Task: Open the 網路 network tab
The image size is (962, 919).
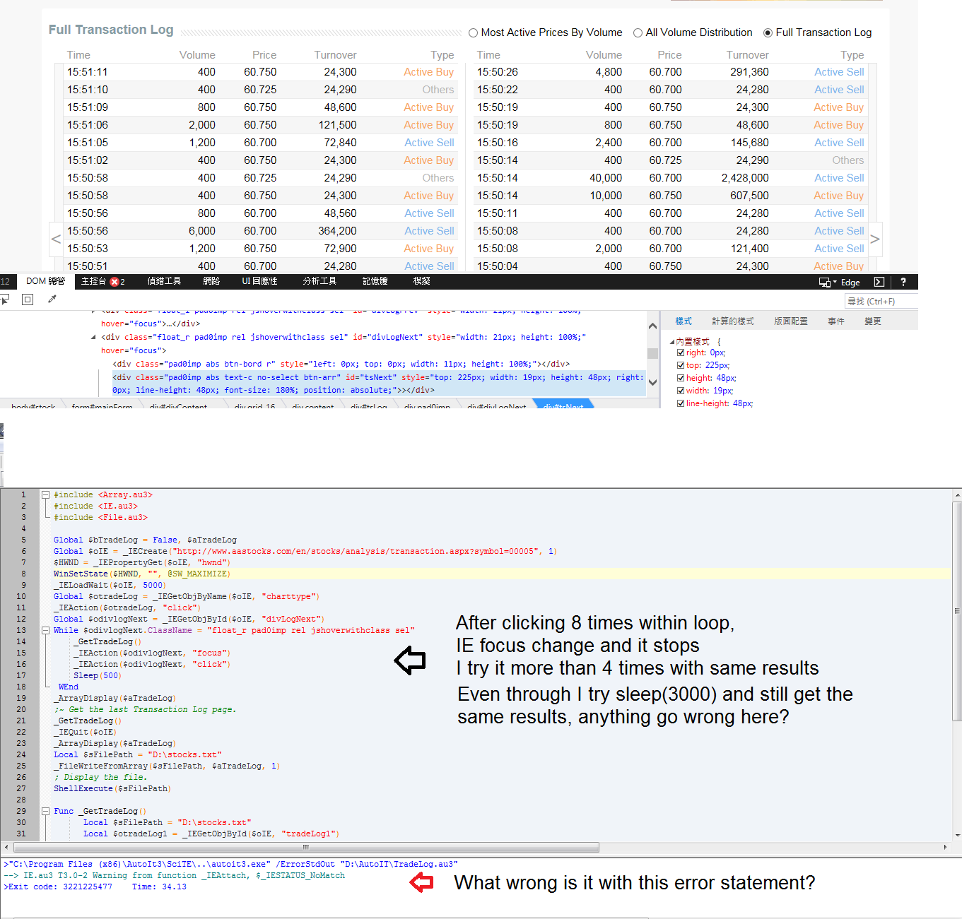Action: click(x=211, y=281)
